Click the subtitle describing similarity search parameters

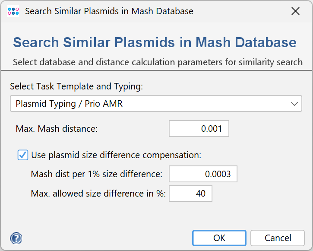158,62
